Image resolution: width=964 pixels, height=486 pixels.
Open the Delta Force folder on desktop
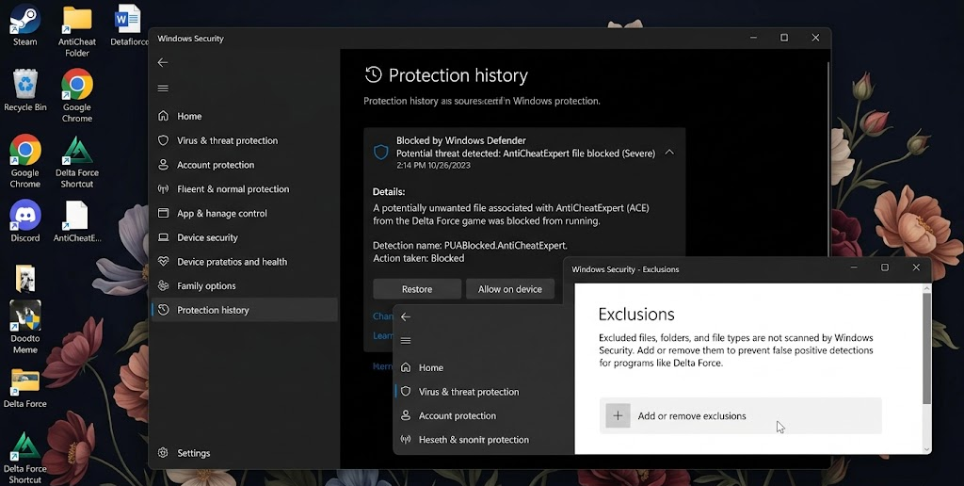[25, 387]
